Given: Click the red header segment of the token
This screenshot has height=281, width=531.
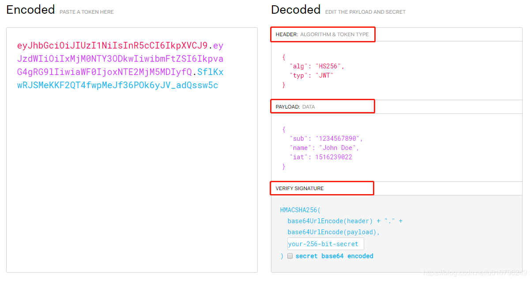Looking at the screenshot, I should click(x=112, y=46).
